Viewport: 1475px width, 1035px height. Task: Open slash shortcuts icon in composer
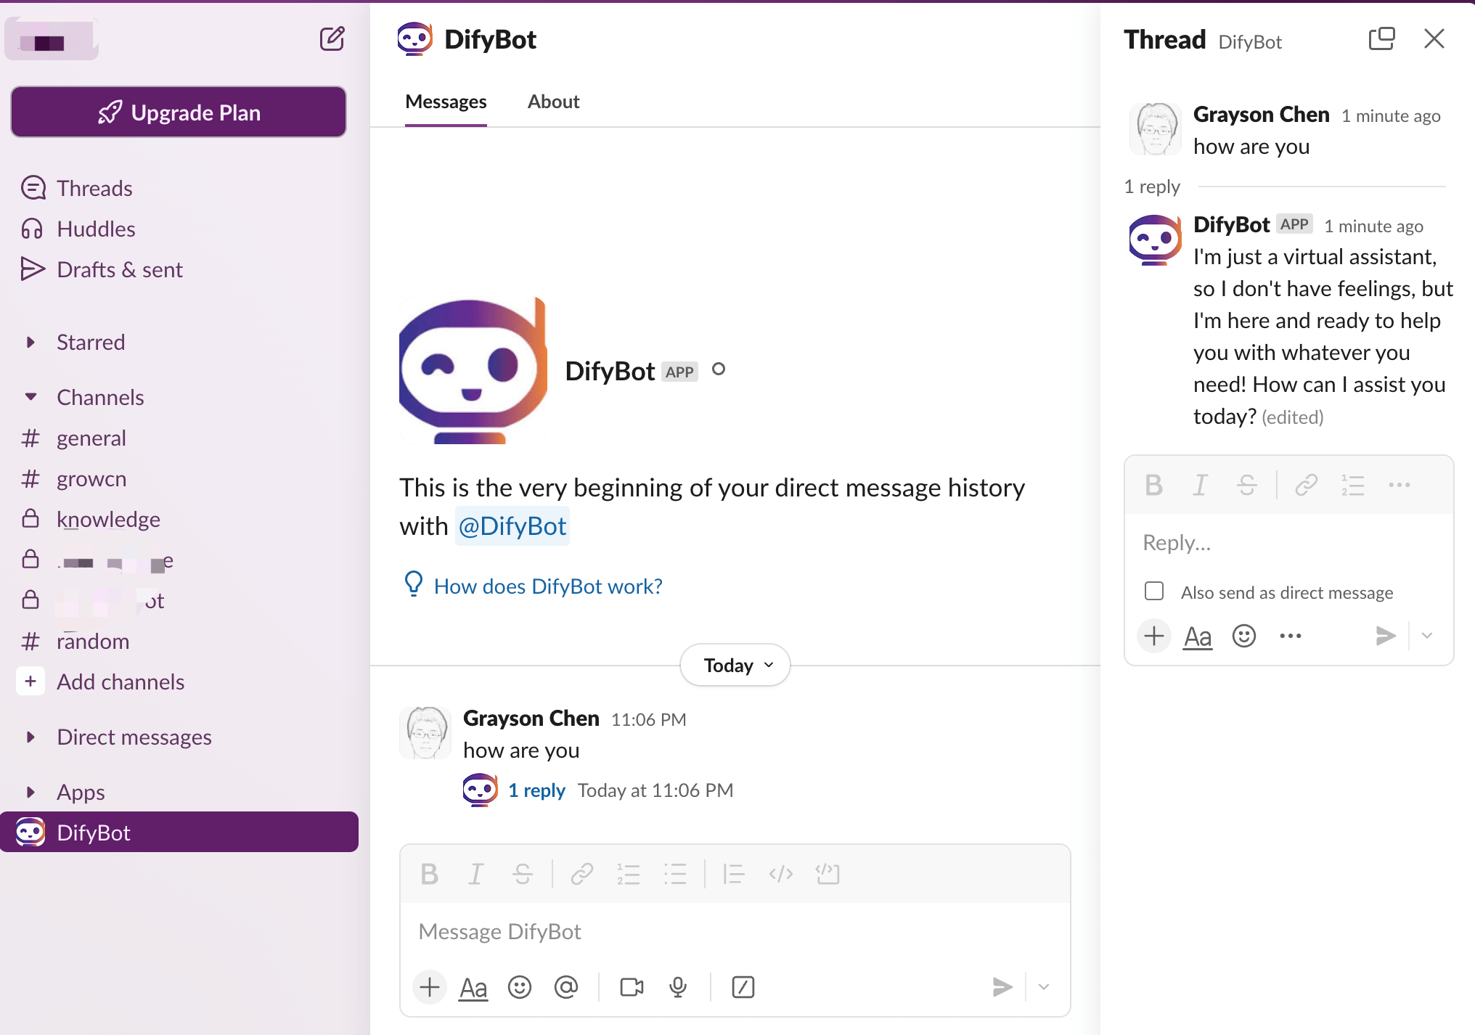(x=743, y=987)
